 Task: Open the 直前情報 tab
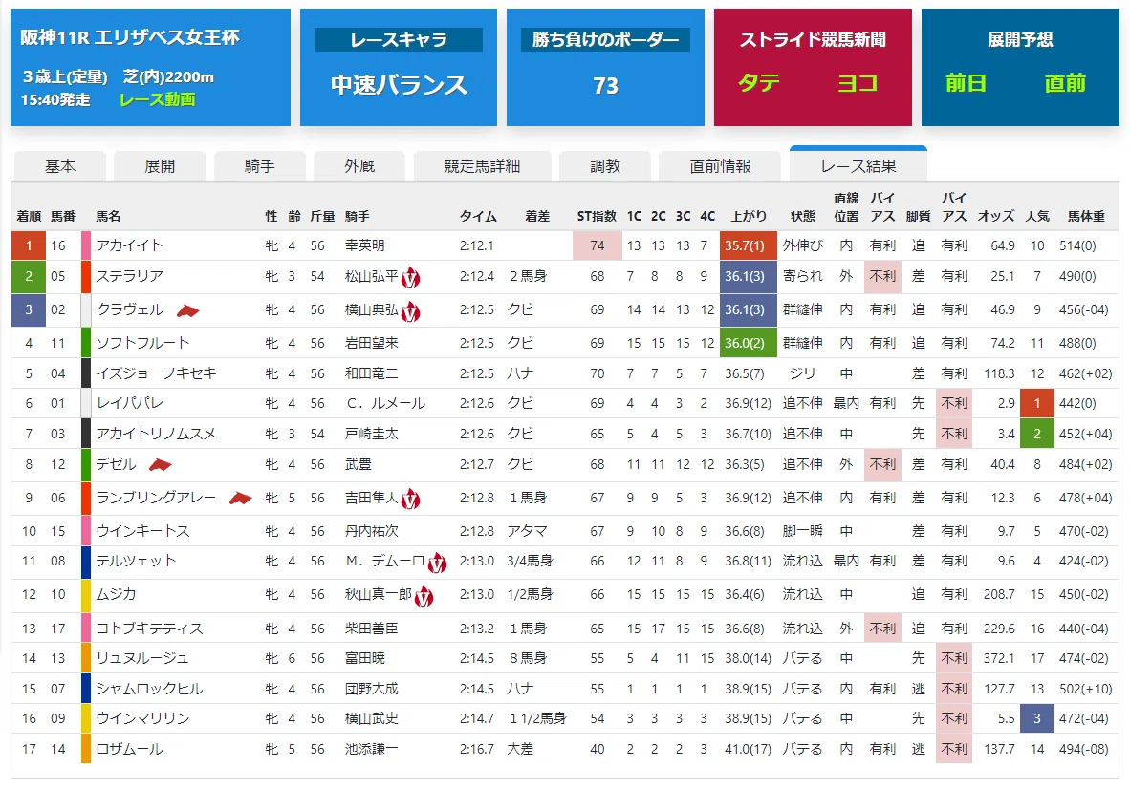tap(720, 166)
